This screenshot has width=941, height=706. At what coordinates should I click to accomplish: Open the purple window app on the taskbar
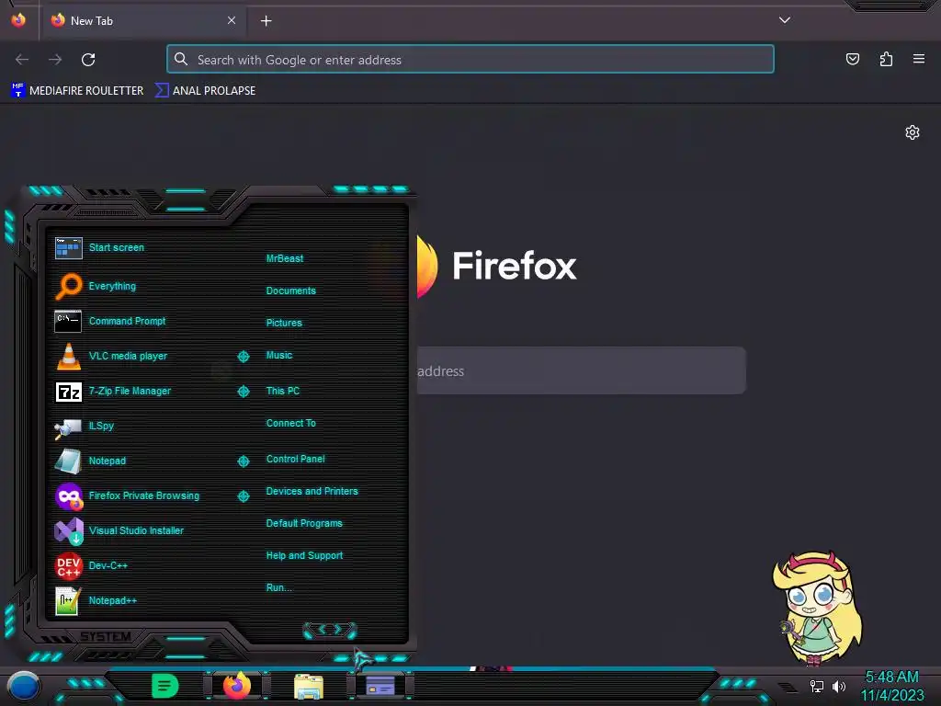380,686
